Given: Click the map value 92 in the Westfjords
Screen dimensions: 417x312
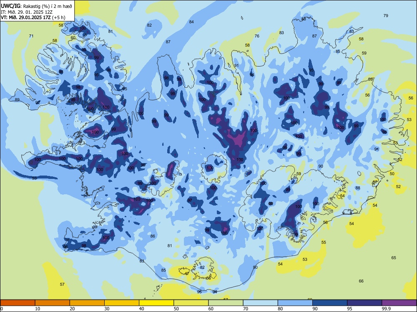Looking at the screenshot, I should [x=38, y=102].
